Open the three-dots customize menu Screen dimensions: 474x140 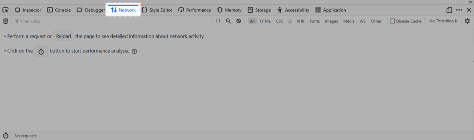(459, 10)
